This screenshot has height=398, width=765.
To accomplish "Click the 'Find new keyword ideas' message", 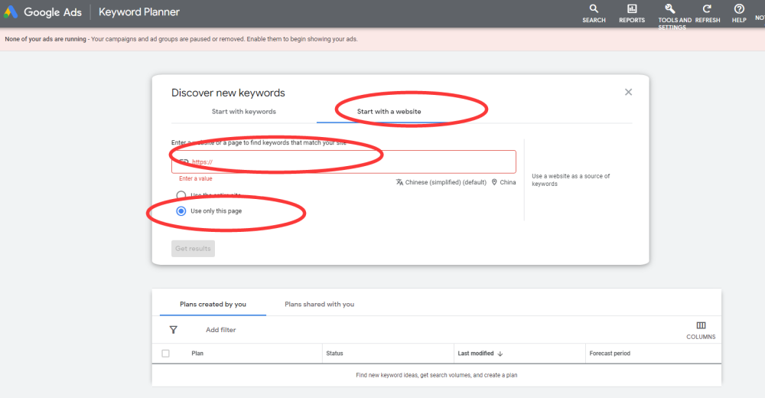I will click(x=437, y=375).
